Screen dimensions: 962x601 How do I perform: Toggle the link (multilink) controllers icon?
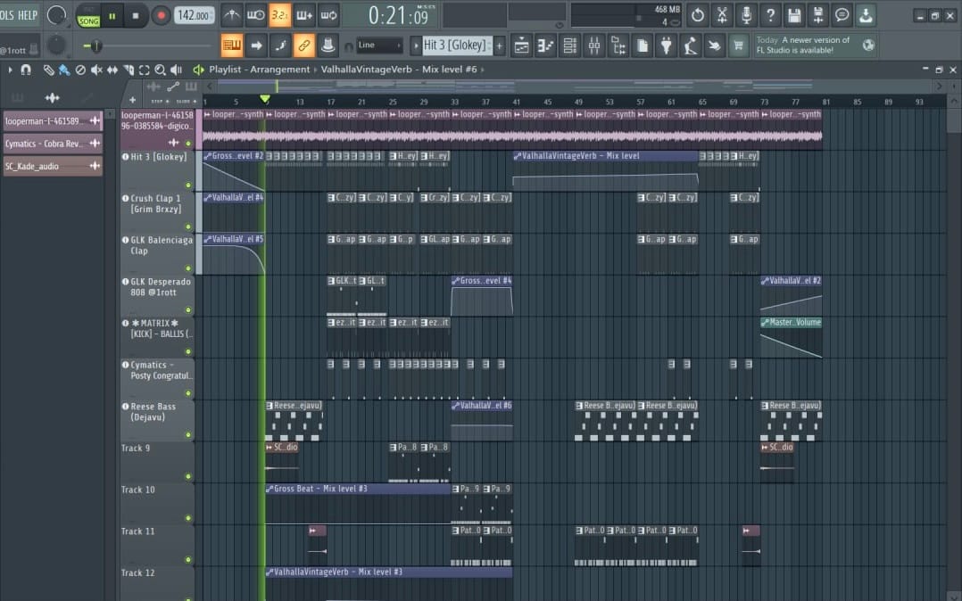click(303, 45)
